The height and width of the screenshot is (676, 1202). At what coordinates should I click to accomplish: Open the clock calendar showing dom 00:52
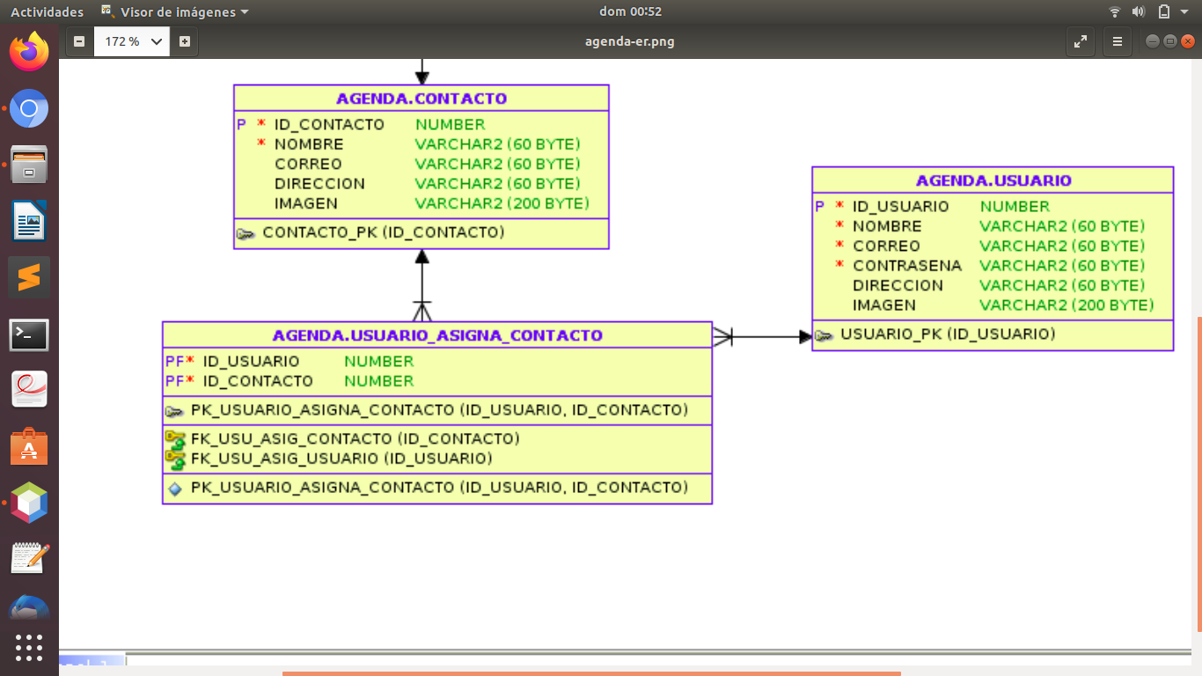point(630,11)
